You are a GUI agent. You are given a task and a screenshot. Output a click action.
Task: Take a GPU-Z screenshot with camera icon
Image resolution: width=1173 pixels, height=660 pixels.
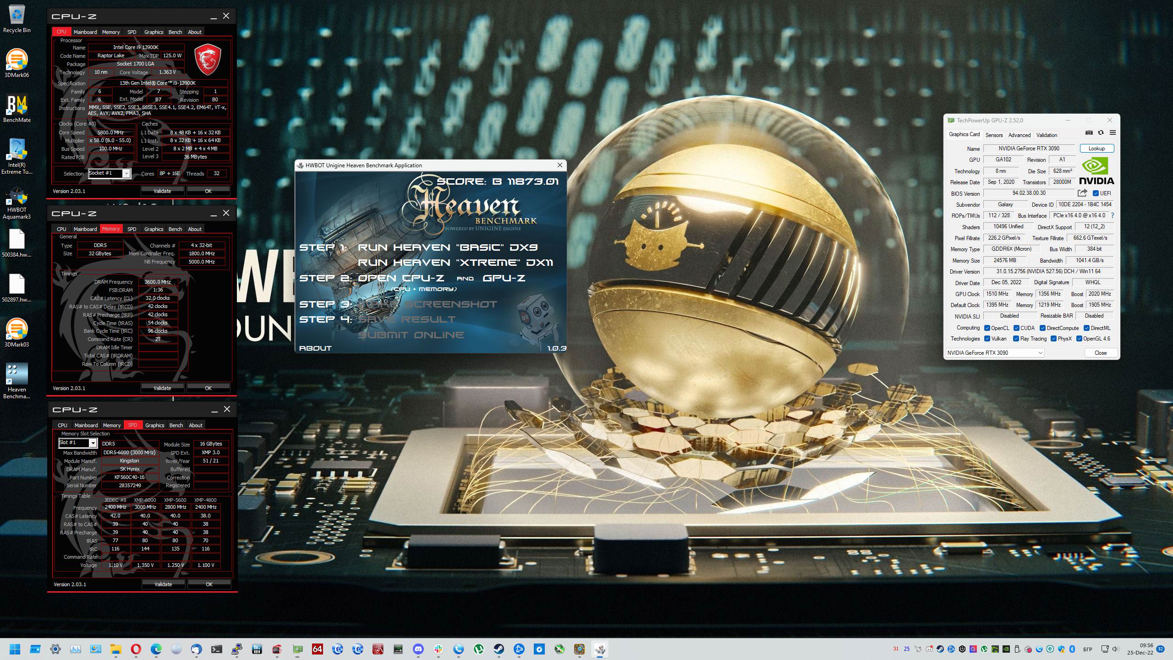[1089, 133]
